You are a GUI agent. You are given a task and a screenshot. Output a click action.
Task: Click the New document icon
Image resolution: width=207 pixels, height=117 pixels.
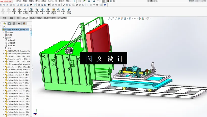pyautogui.click(x=80, y=1)
